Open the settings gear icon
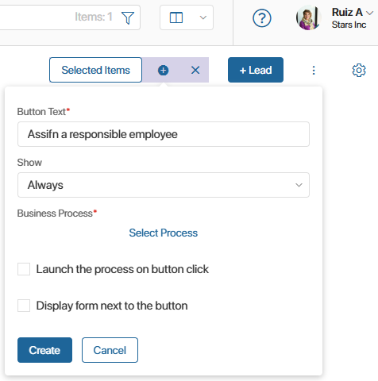Viewport: 378px width, 381px height. pyautogui.click(x=359, y=70)
